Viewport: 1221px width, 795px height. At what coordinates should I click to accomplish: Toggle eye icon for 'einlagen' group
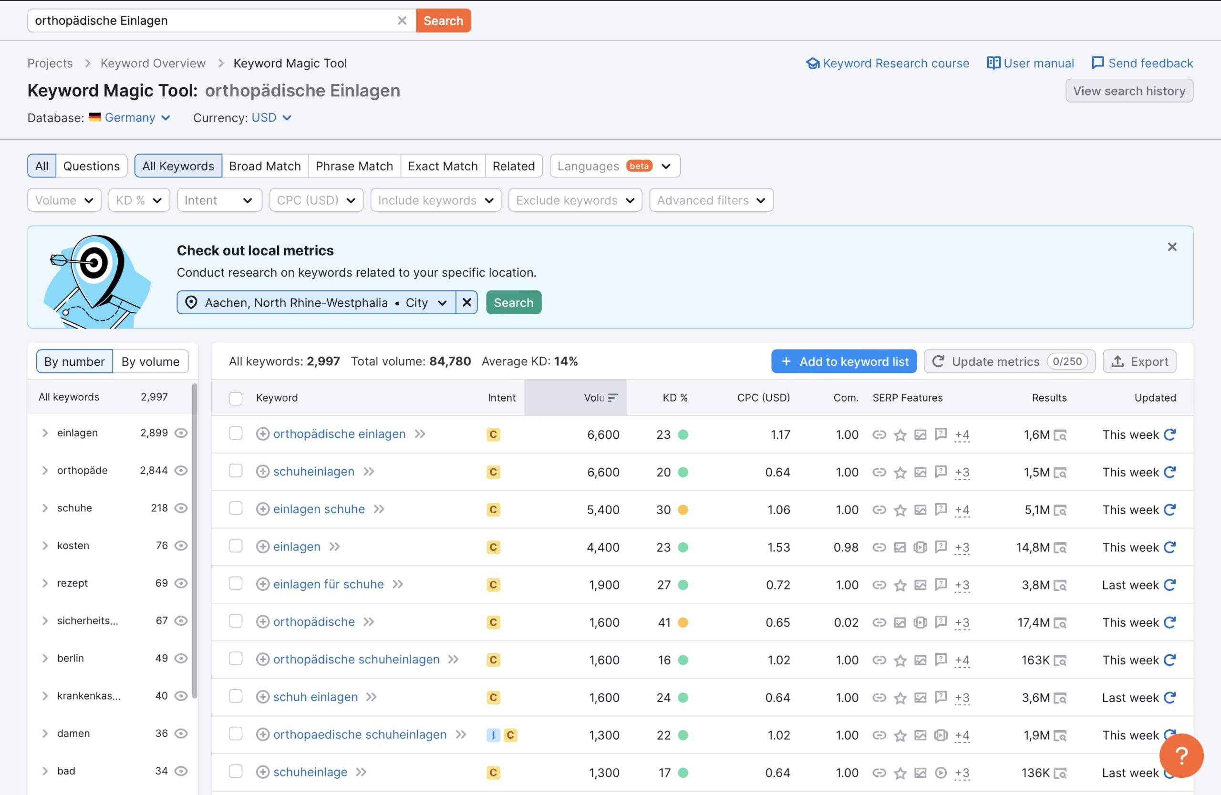(x=181, y=433)
